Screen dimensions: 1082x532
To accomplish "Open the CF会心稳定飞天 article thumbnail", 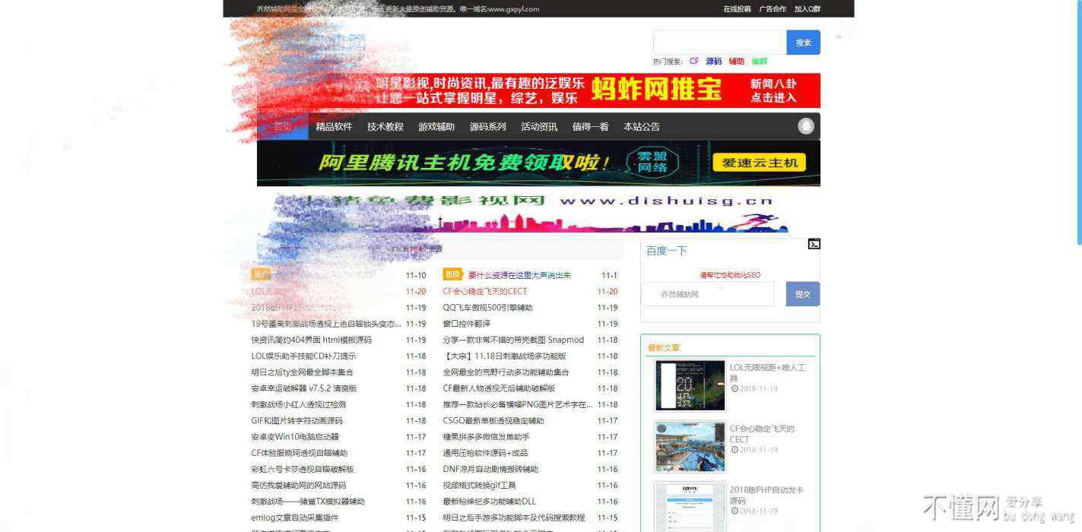I will point(690,446).
